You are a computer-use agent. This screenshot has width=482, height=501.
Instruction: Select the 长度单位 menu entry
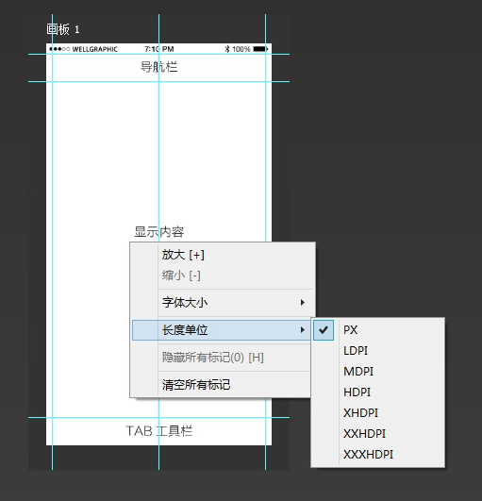pos(221,329)
